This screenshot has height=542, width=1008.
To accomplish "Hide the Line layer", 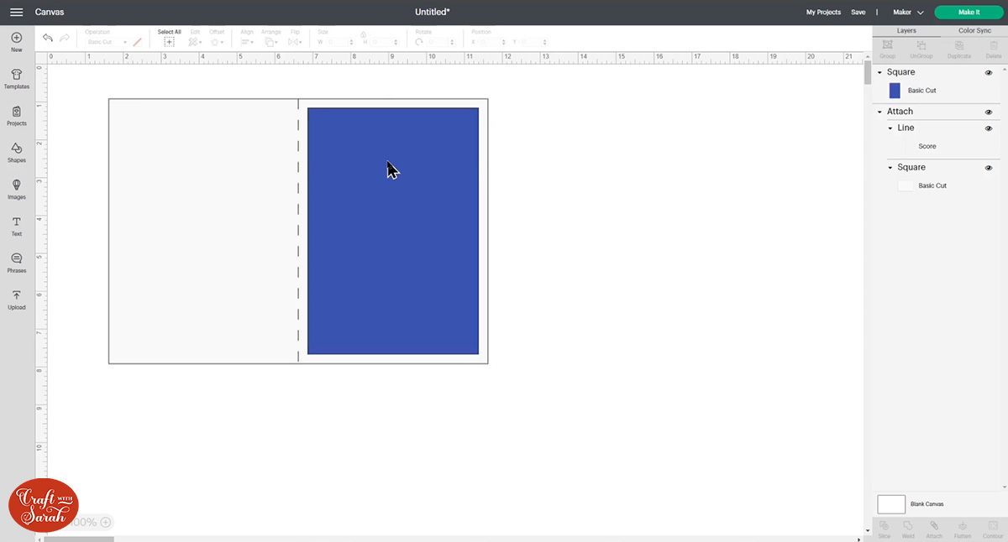I will [x=989, y=128].
